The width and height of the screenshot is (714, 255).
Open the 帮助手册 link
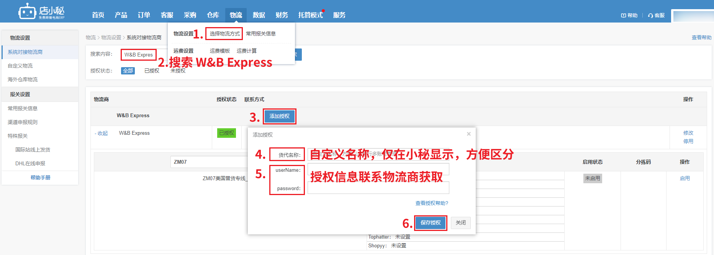pyautogui.click(x=40, y=178)
